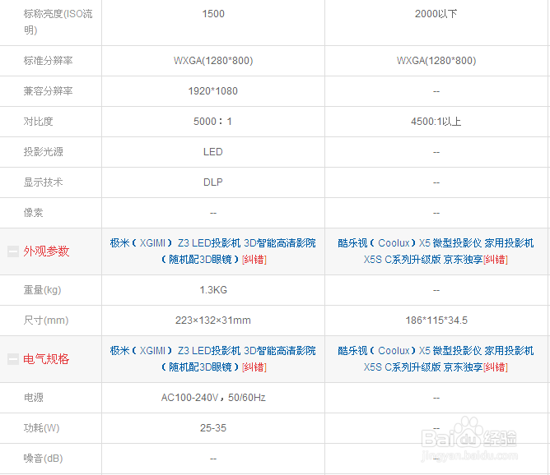Click the 对比度 label
The image size is (550, 475).
pos(38,122)
